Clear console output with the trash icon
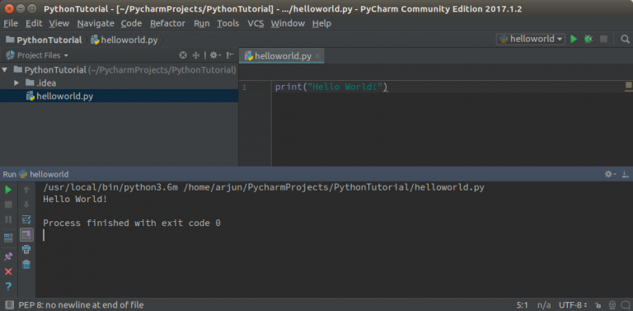633x311 pixels. 26,265
